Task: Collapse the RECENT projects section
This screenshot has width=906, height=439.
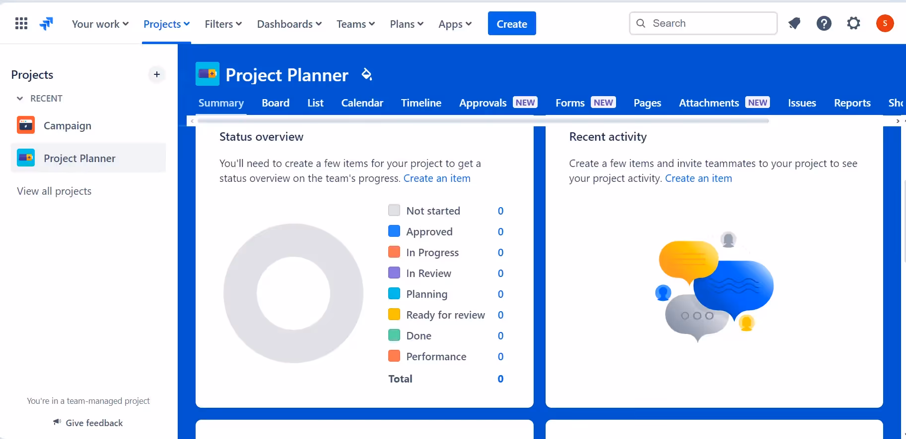Action: point(20,99)
